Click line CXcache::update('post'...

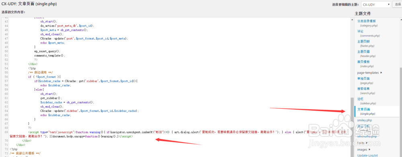84,38
